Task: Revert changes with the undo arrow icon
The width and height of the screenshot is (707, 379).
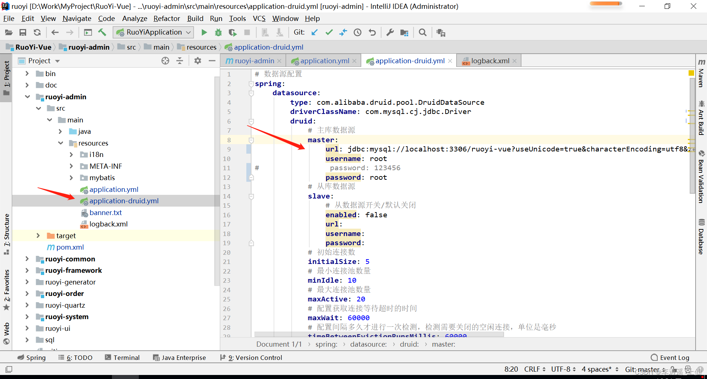Action: tap(372, 33)
